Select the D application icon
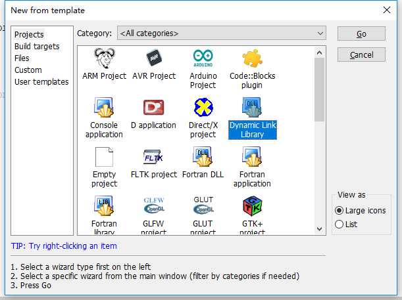Viewport: 402px width, 300px height. [x=153, y=108]
